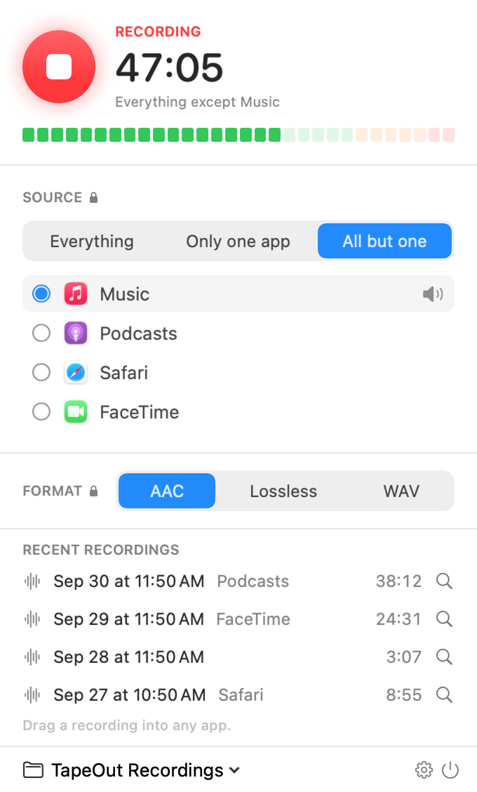This screenshot has height=792, width=477.
Task: Switch source to Everything
Action: click(x=92, y=242)
